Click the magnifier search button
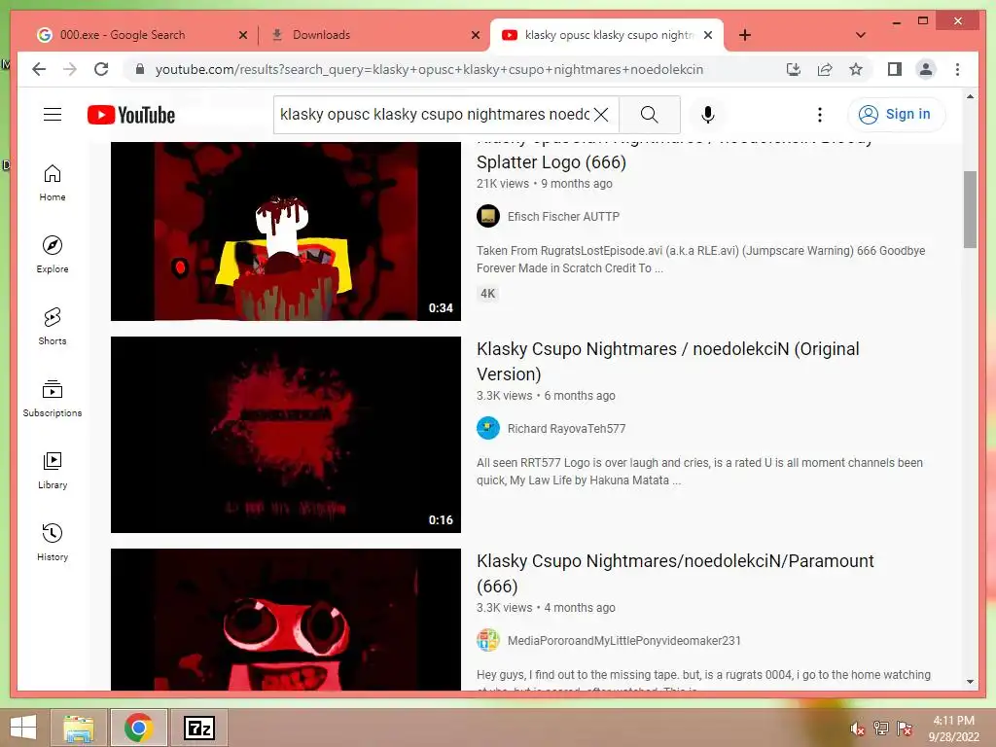 pos(649,115)
